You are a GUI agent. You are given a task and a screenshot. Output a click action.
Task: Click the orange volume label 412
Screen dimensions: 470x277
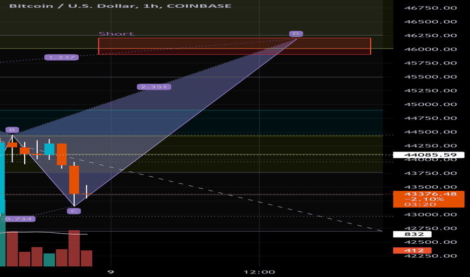(412, 250)
